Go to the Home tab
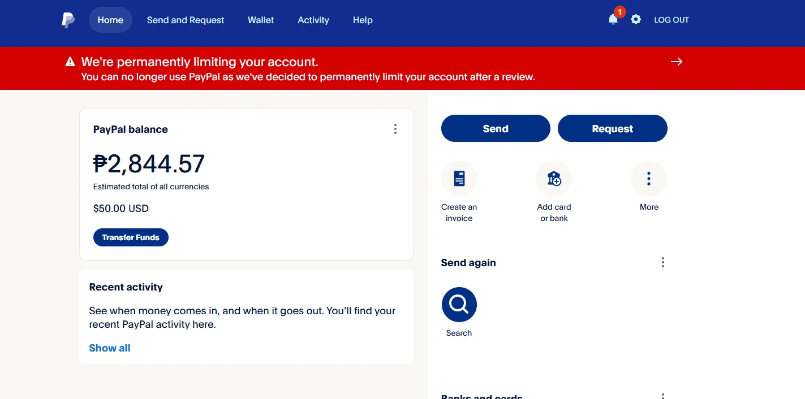Image resolution: width=805 pixels, height=399 pixels. pos(110,20)
